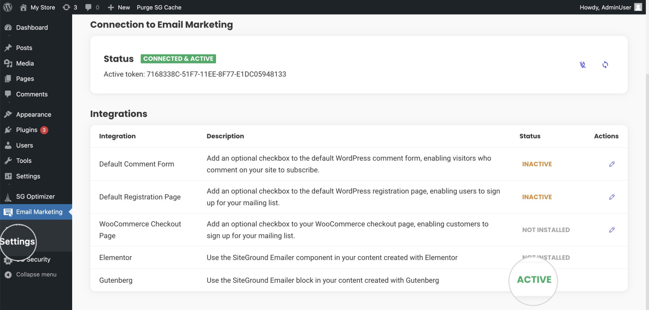Click the Description column header
Viewport: 649px width, 310px height.
[x=226, y=136]
